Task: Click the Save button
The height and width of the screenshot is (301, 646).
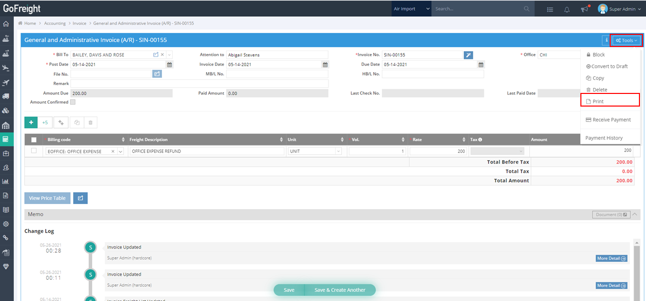Action: tap(289, 290)
